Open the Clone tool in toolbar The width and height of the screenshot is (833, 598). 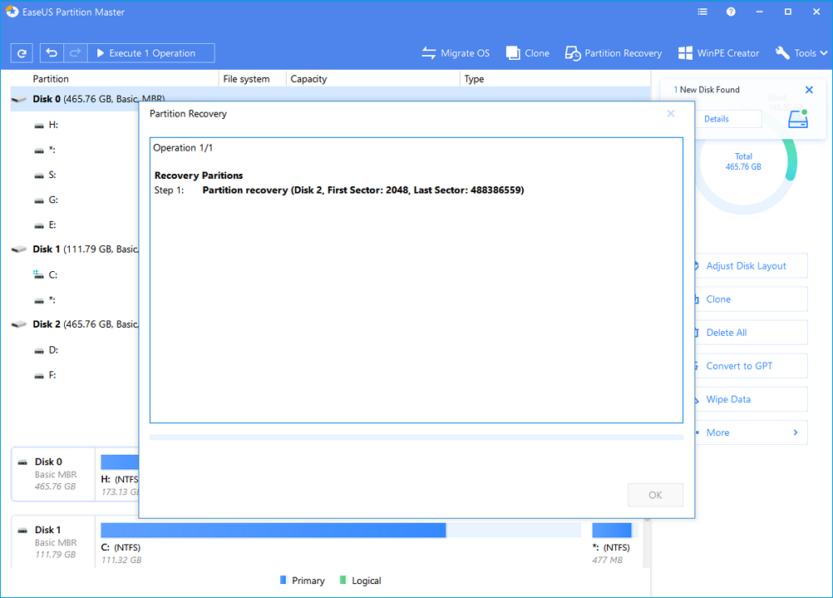click(528, 53)
